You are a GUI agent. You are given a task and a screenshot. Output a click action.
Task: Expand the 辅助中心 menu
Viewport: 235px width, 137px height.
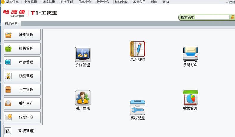121,2
